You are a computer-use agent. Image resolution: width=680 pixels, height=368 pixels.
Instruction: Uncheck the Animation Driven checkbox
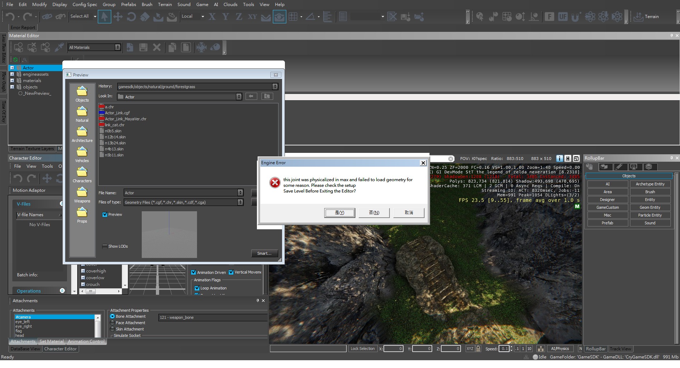point(193,272)
